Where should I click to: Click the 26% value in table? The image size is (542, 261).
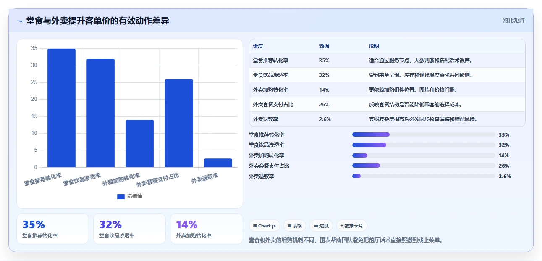pyautogui.click(x=324, y=105)
